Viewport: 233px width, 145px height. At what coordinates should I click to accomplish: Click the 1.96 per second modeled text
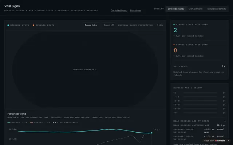[189, 56]
